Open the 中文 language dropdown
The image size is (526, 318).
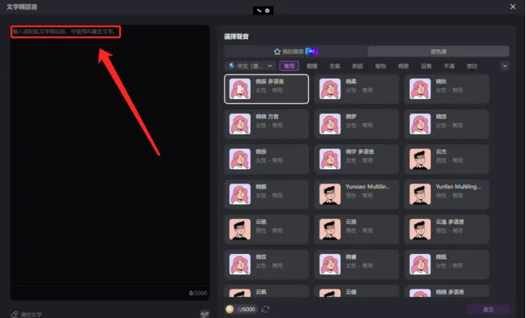pyautogui.click(x=250, y=66)
